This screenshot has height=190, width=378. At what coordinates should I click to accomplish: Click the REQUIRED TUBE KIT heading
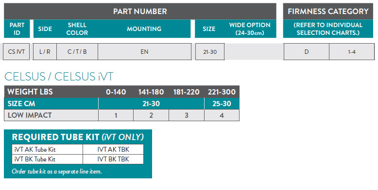click(78, 137)
